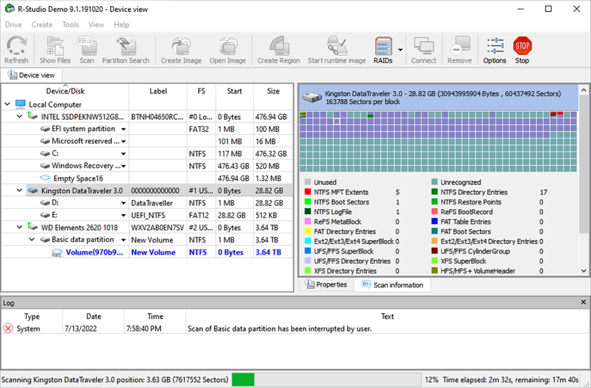Click scan panel scrollbar up arrow
This screenshot has width=591, height=388.
pos(584,90)
